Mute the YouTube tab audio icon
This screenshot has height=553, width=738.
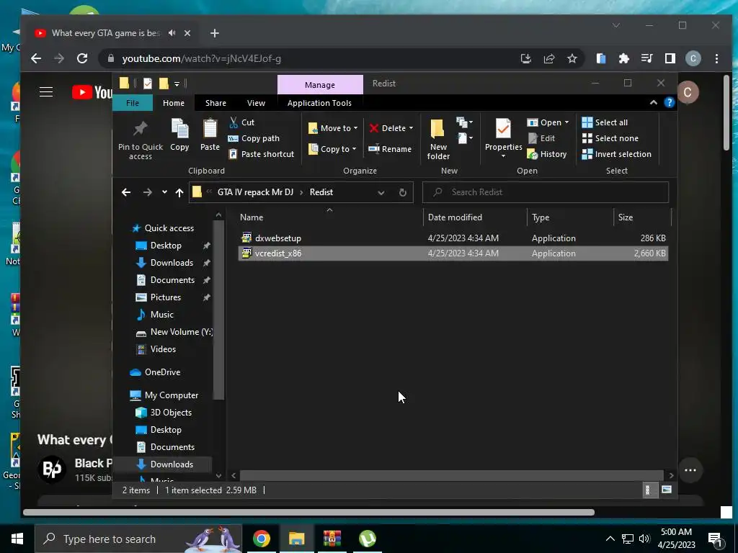[172, 33]
